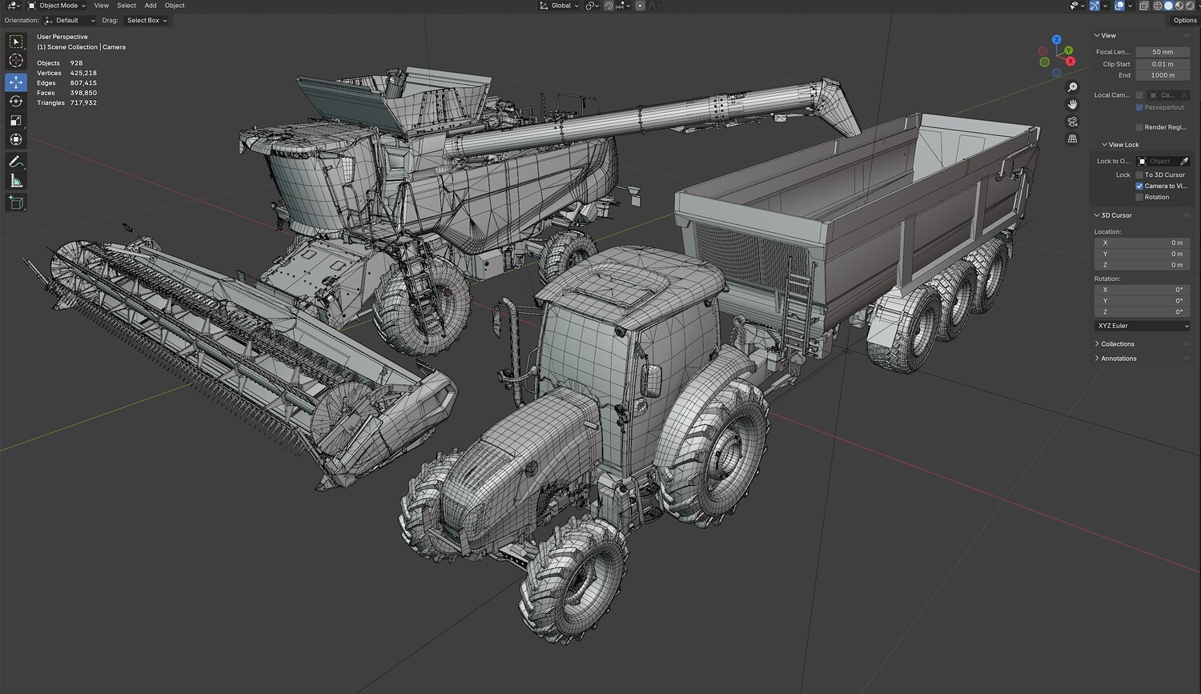Select the Transform tool

[x=16, y=139]
